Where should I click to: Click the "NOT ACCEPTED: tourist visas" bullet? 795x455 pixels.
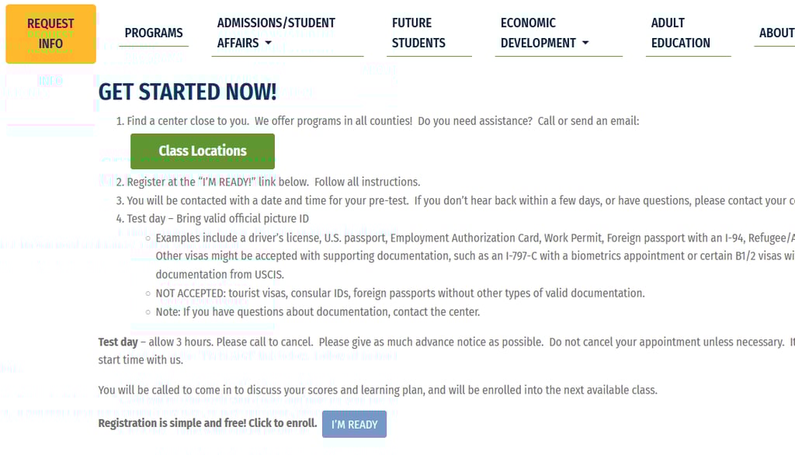point(400,293)
